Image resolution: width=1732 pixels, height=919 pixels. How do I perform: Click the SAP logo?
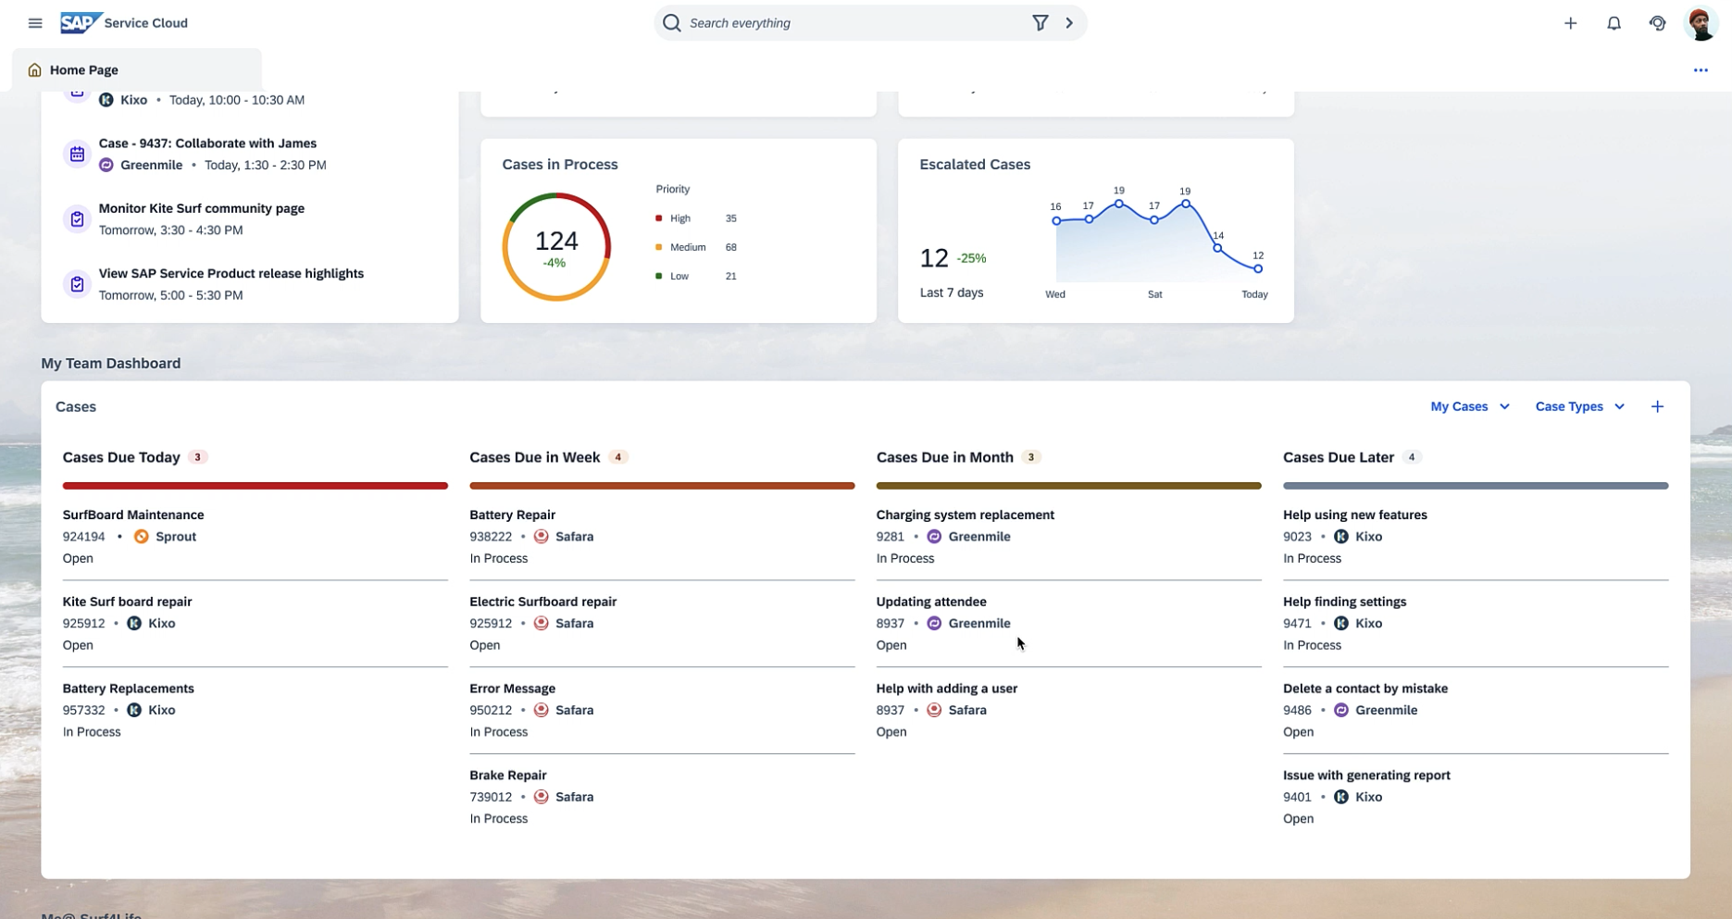tap(80, 23)
